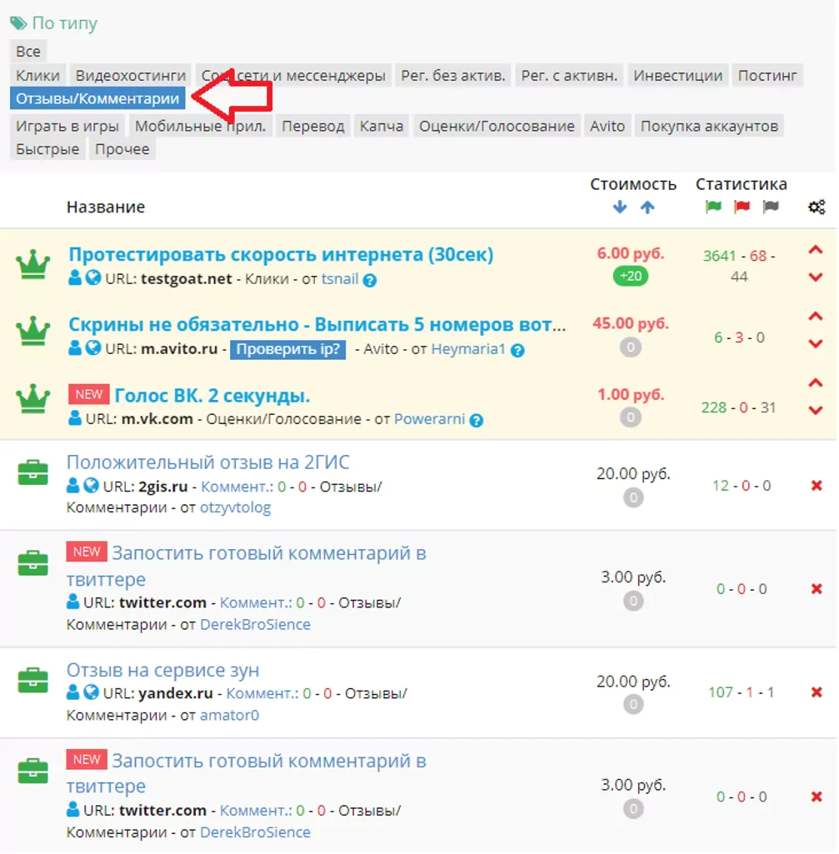Filter by Рег. без актив.
This screenshot has width=839, height=854.
coord(453,75)
